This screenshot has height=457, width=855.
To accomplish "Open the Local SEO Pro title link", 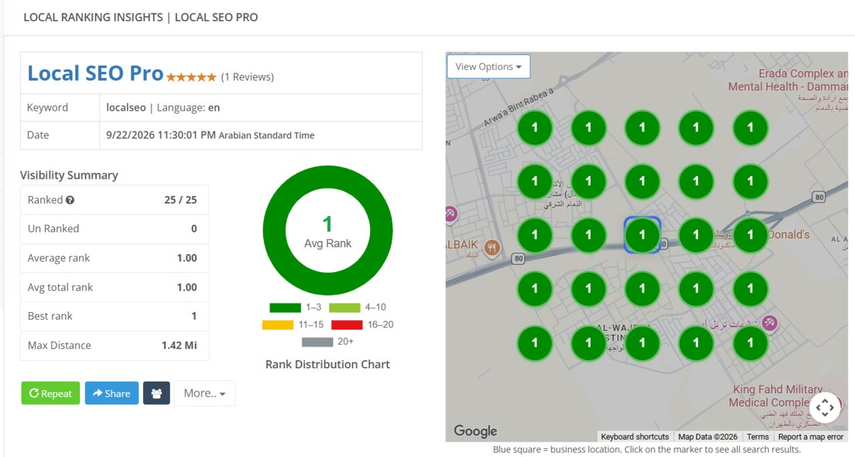I will pos(96,73).
